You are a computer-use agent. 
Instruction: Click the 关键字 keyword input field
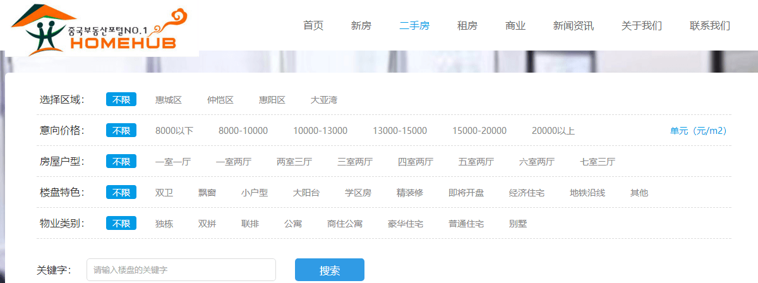tap(181, 270)
